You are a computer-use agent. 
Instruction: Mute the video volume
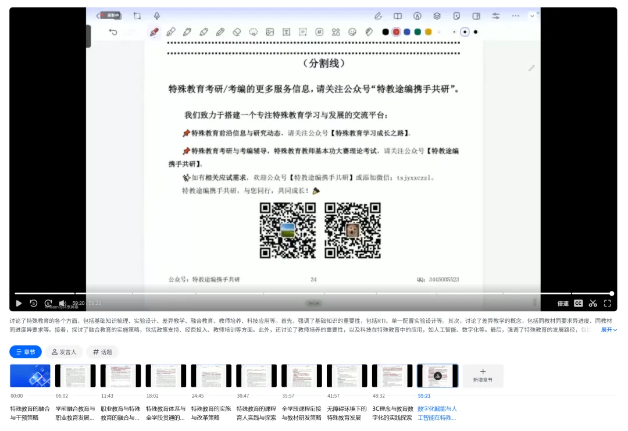tap(62, 303)
